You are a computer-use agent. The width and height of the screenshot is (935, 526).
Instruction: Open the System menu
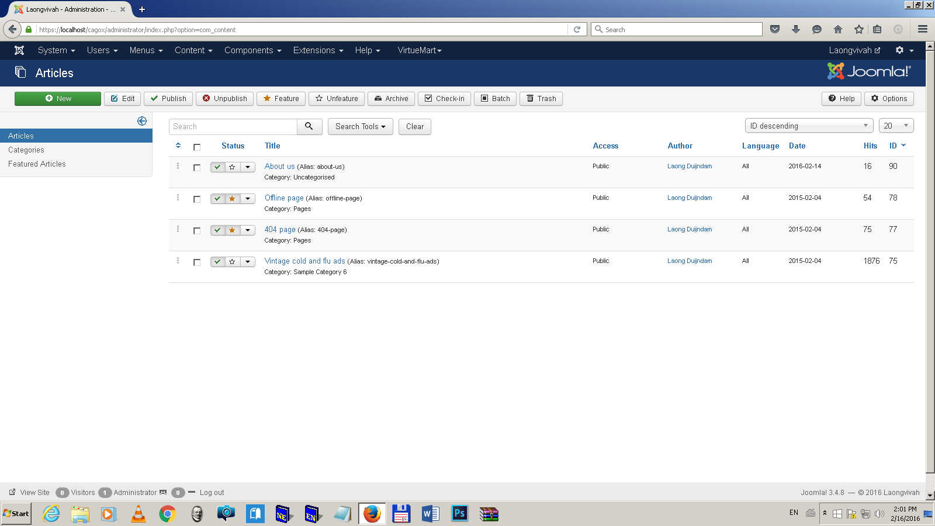click(x=56, y=50)
